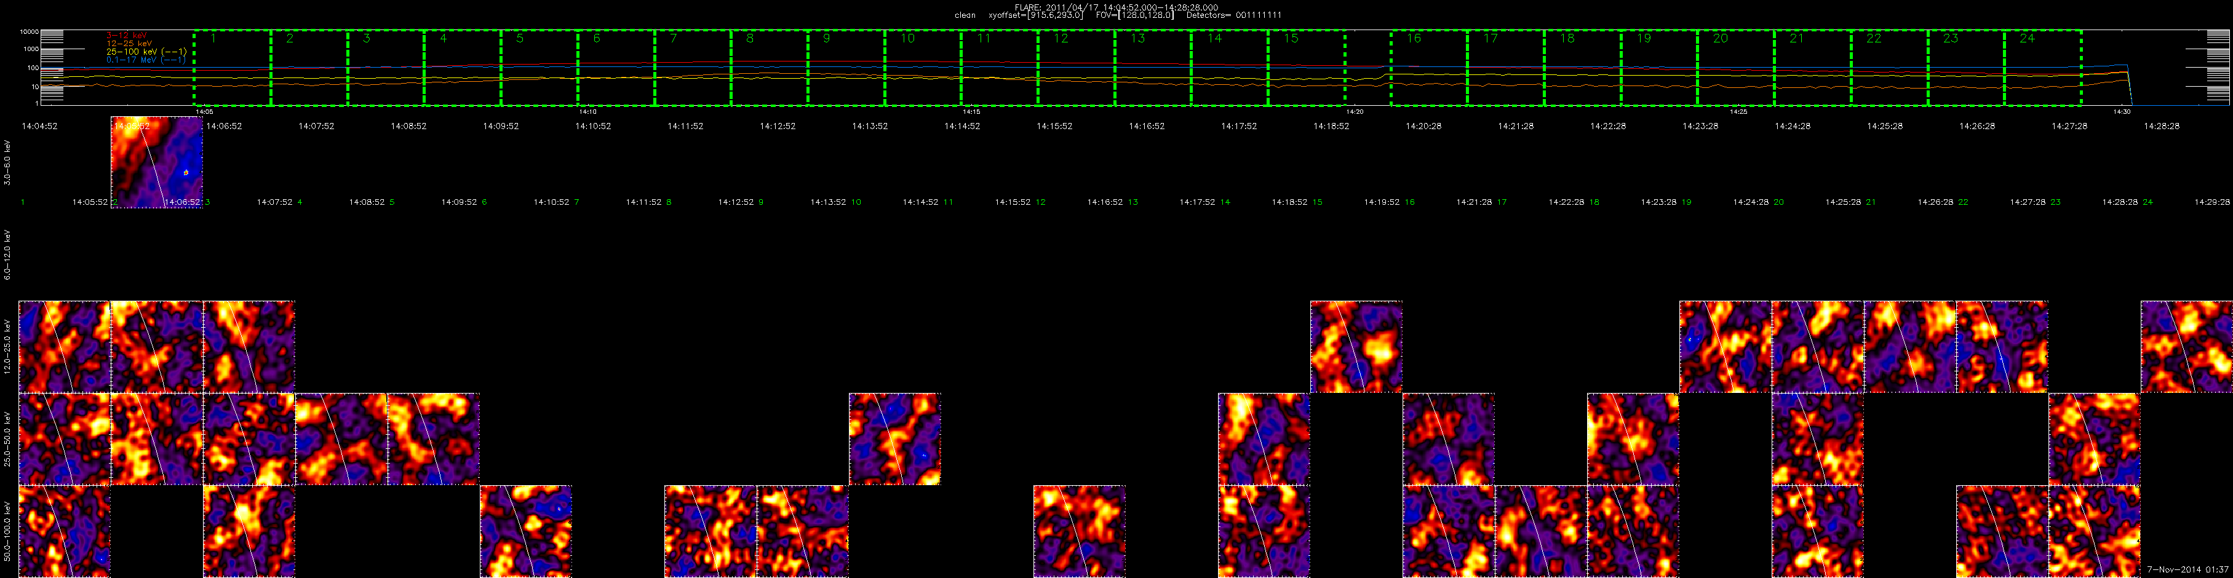Click the '14:19:52' end time label
The image size is (2233, 578).
pyautogui.click(x=1382, y=202)
